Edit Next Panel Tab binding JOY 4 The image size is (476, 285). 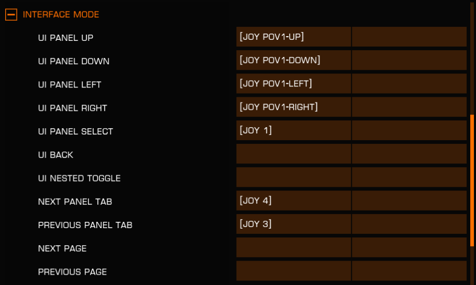[x=294, y=200]
